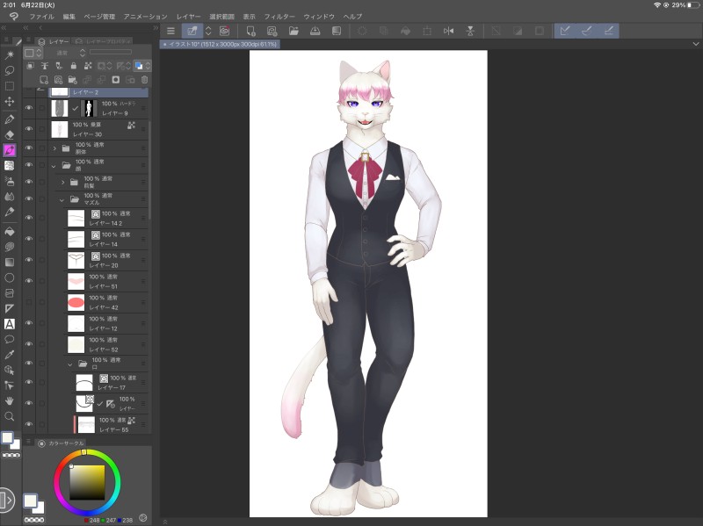The image size is (703, 526).
Task: Click save icon in command bar
Action: pos(315,31)
